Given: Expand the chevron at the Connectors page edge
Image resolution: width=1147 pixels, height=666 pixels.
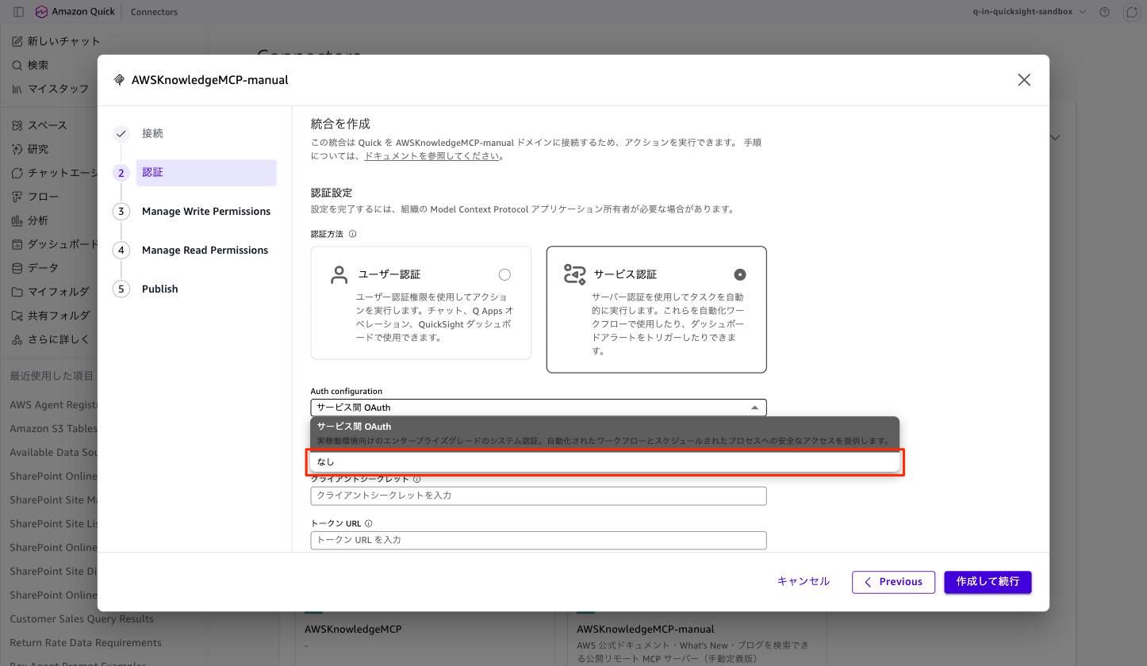Looking at the screenshot, I should [x=1055, y=137].
